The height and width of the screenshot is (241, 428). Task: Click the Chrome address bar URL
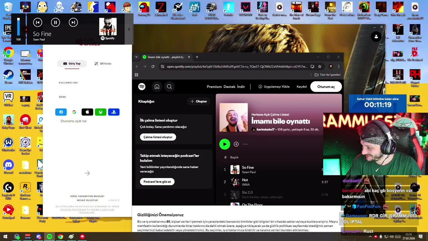(237, 67)
